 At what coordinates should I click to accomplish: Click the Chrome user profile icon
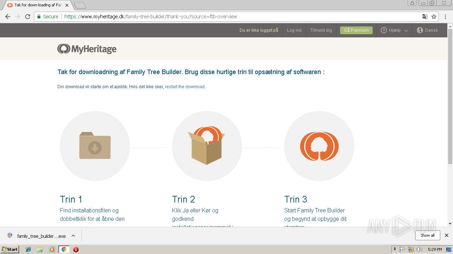coord(412,3)
